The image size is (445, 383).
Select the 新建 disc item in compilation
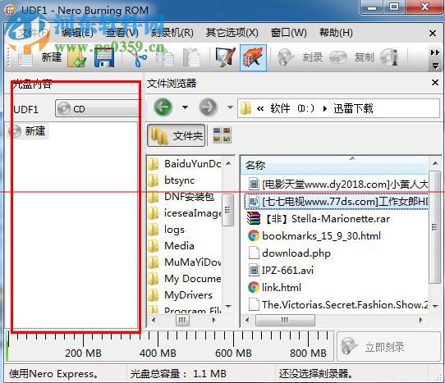click(28, 131)
